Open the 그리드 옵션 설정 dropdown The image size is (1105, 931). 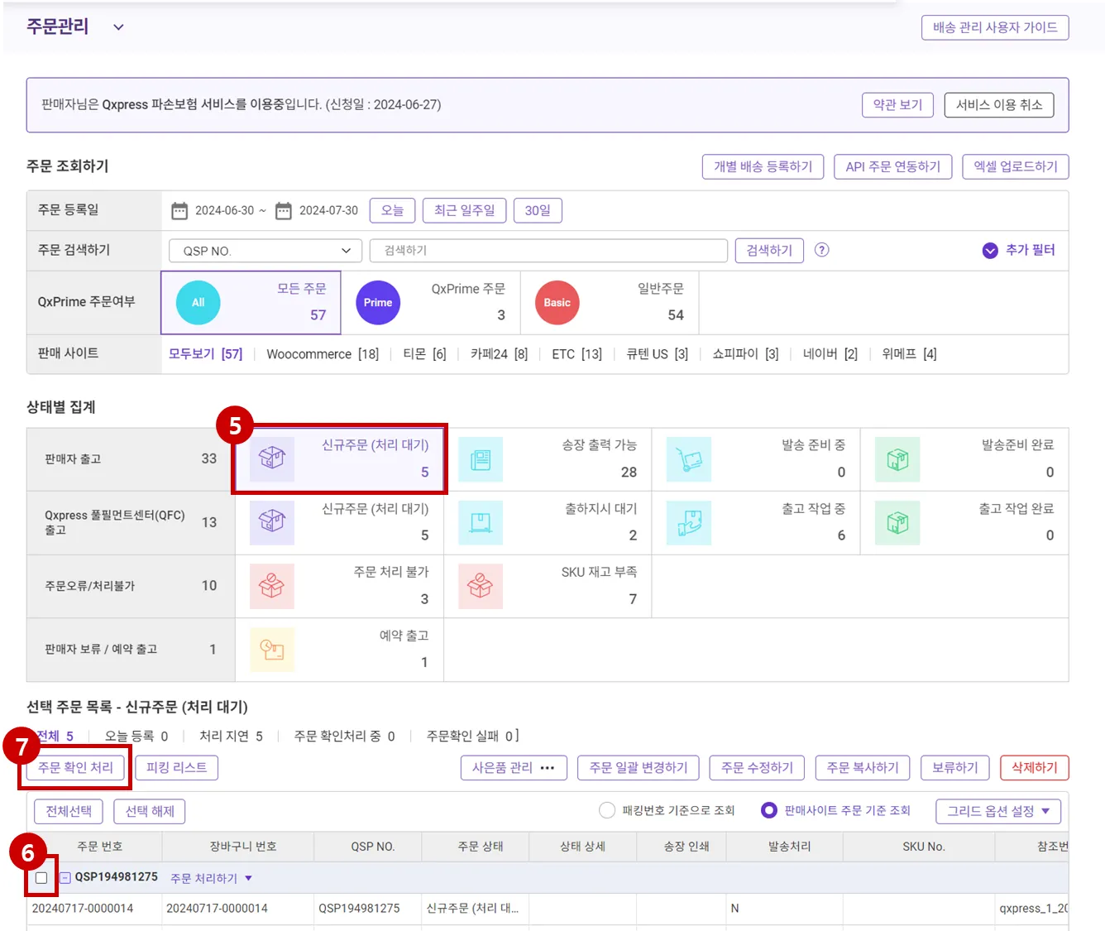(998, 811)
